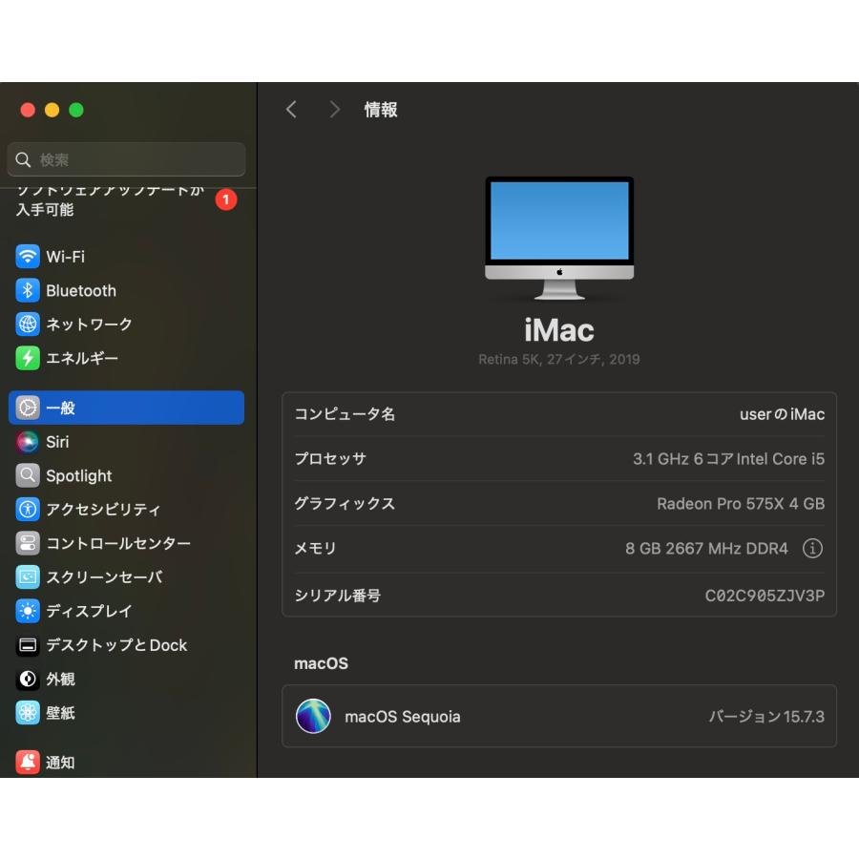Click the red update badge 1
The image size is (859, 859).
coord(225,200)
